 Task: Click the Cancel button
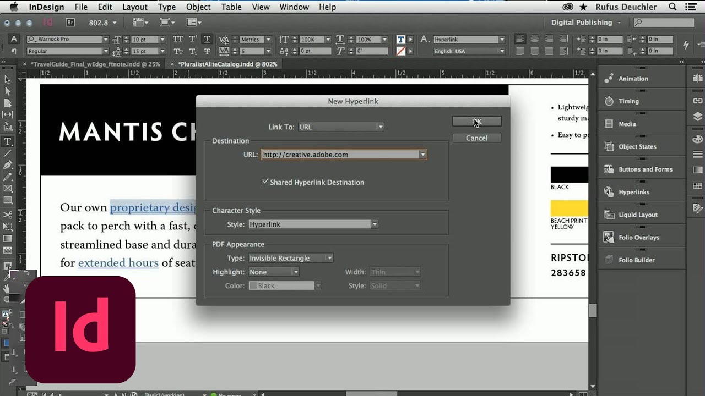476,138
